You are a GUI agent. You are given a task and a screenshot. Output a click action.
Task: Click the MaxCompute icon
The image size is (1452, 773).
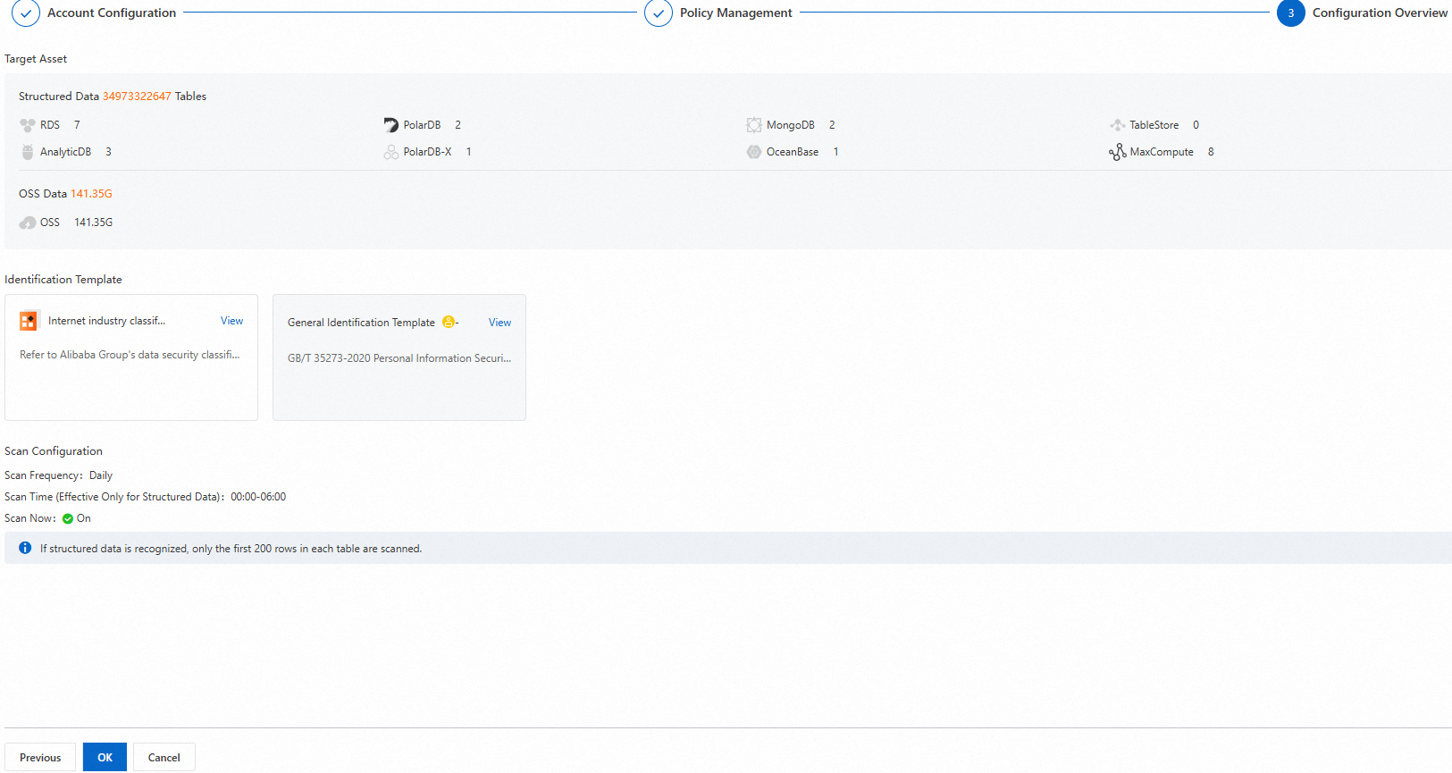[1117, 152]
